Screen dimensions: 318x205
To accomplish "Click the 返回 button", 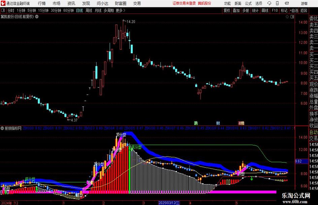I will (304, 10).
